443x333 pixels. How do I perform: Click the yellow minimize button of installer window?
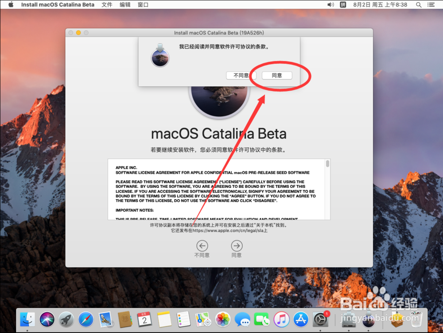pos(78,33)
